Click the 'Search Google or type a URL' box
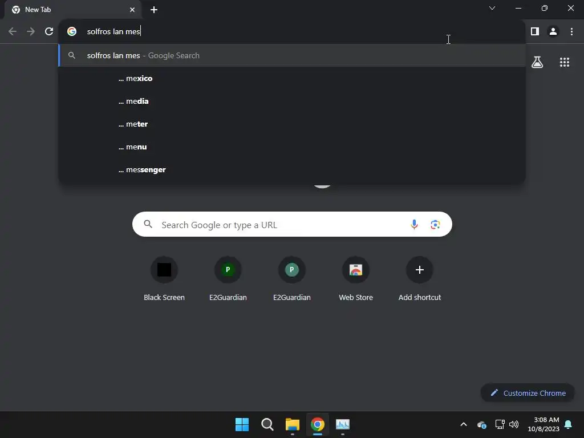This screenshot has width=584, height=438. 292,224
